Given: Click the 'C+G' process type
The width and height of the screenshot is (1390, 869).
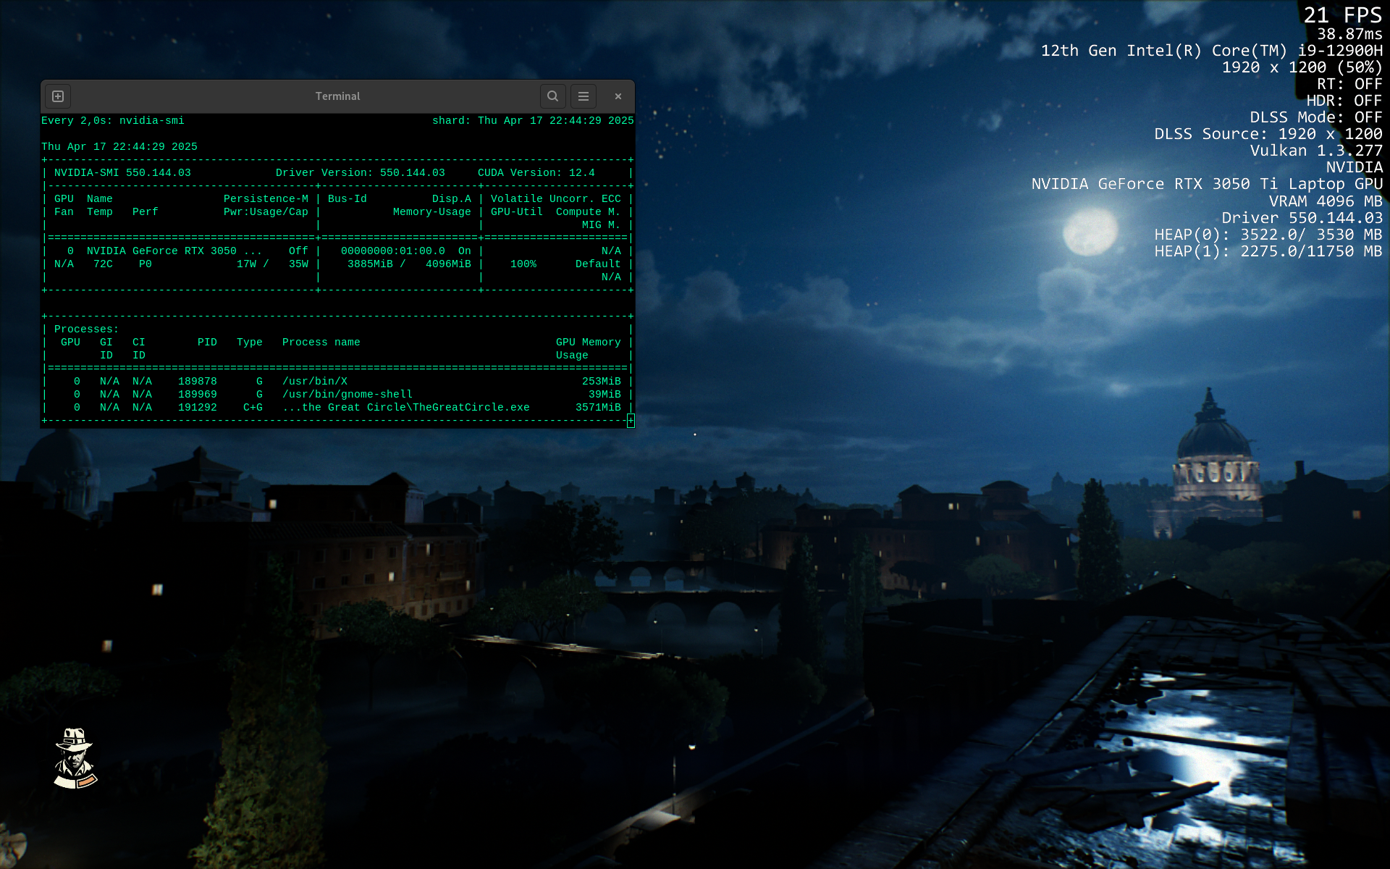Looking at the screenshot, I should click(253, 408).
